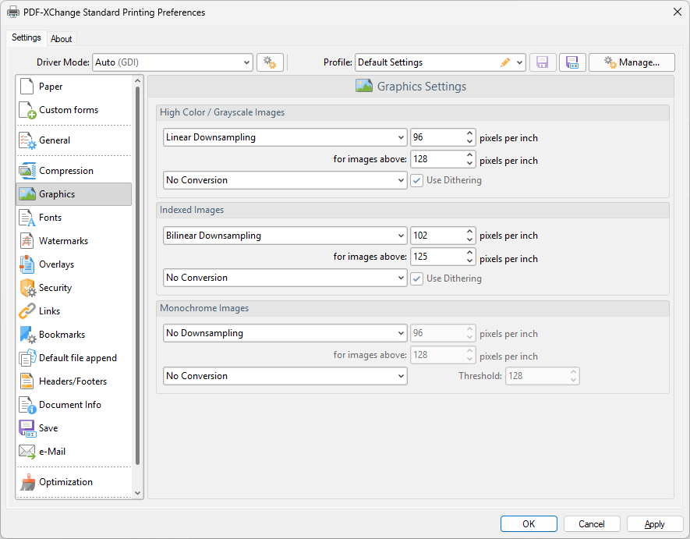
Task: Expand the Linear Downsampling dropdown
Action: 285,137
